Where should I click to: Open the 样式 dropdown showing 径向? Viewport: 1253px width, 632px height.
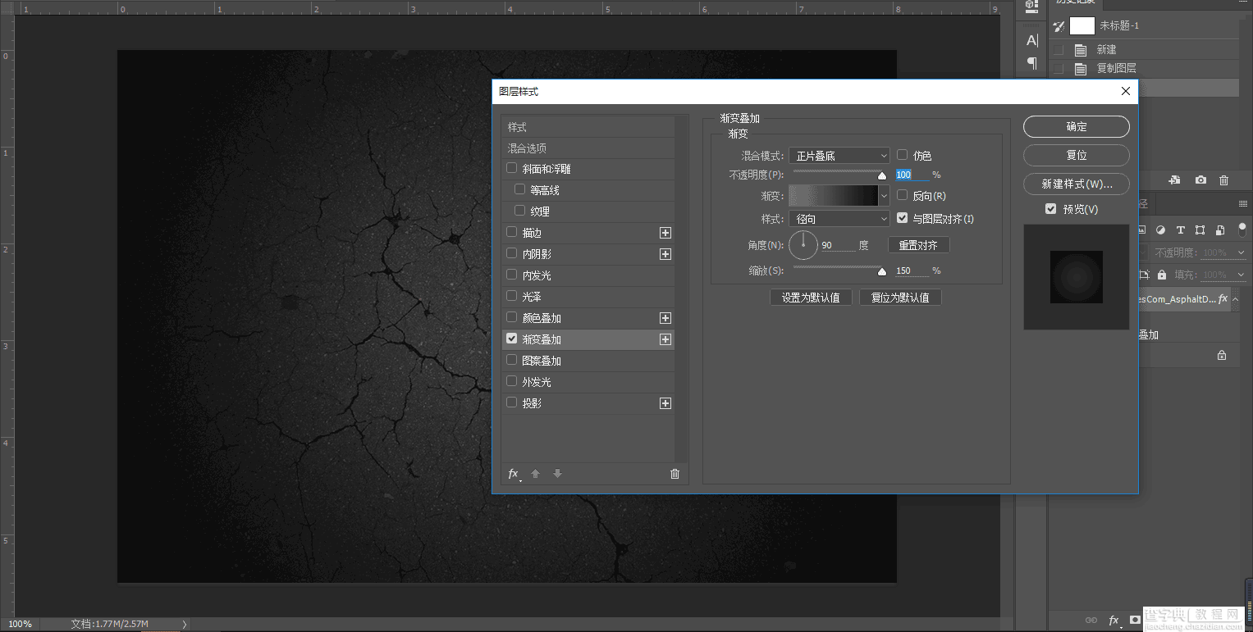[x=839, y=219]
